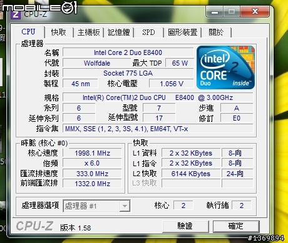Click the 45 nm process value
The height and width of the screenshot is (243, 288).
[x=80, y=84]
